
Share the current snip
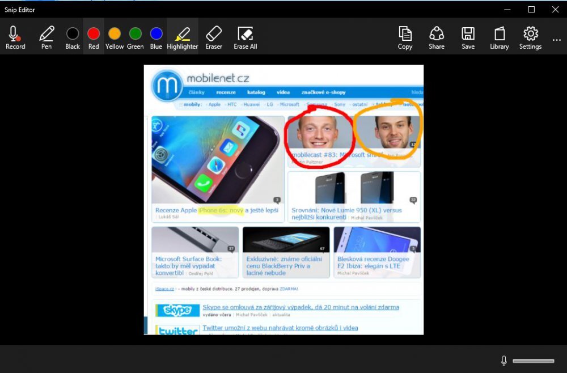436,37
